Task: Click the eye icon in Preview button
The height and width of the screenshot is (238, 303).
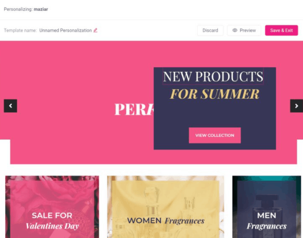Action: point(235,30)
